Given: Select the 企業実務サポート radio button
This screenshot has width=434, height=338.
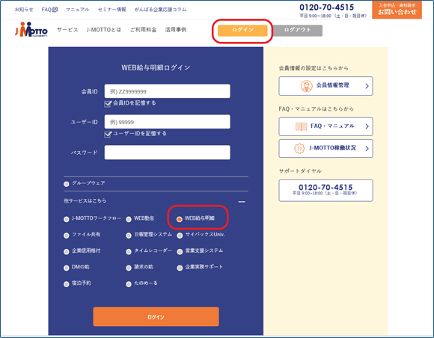Looking at the screenshot, I should point(180,268).
